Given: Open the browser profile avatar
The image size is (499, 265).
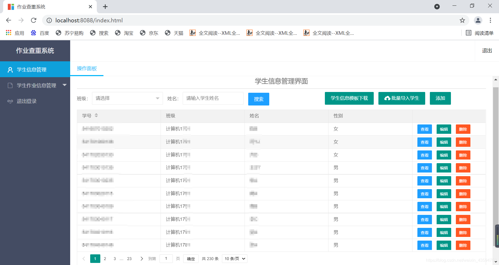Looking at the screenshot, I should tap(478, 20).
